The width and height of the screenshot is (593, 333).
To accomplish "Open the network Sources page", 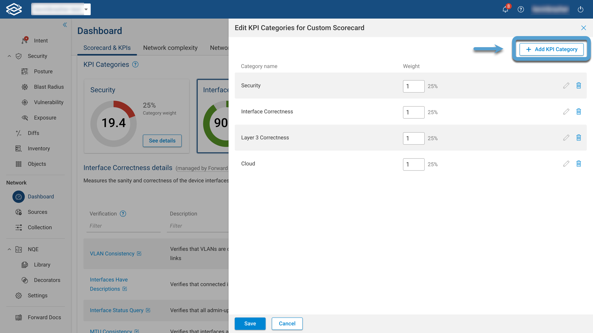I will pos(38,212).
